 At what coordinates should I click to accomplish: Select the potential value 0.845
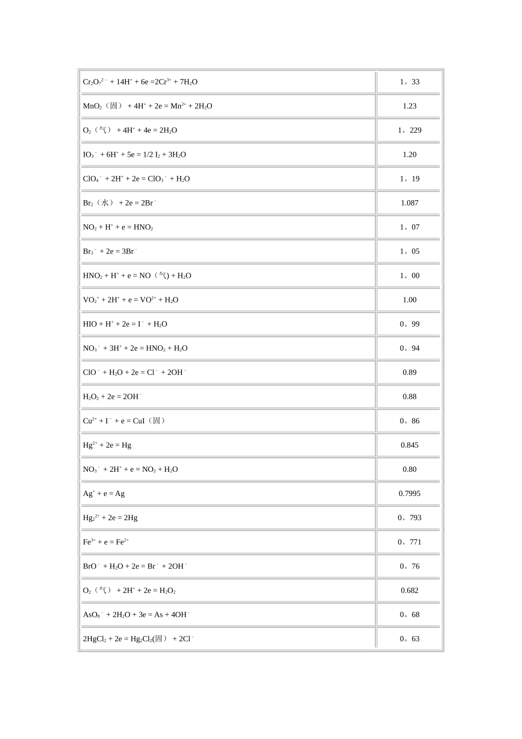point(409,445)
